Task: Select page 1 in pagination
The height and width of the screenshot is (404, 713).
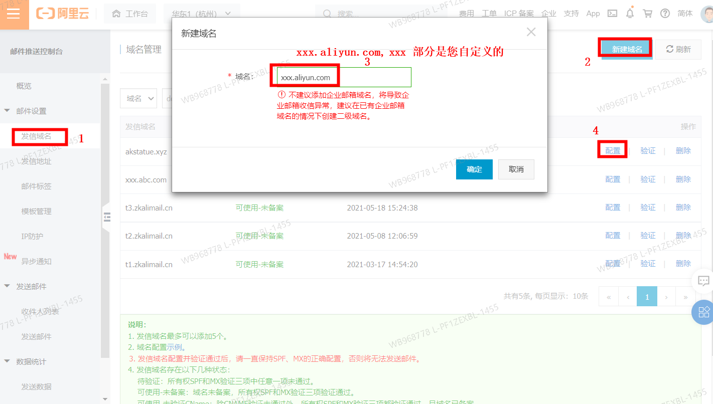Action: tap(647, 297)
